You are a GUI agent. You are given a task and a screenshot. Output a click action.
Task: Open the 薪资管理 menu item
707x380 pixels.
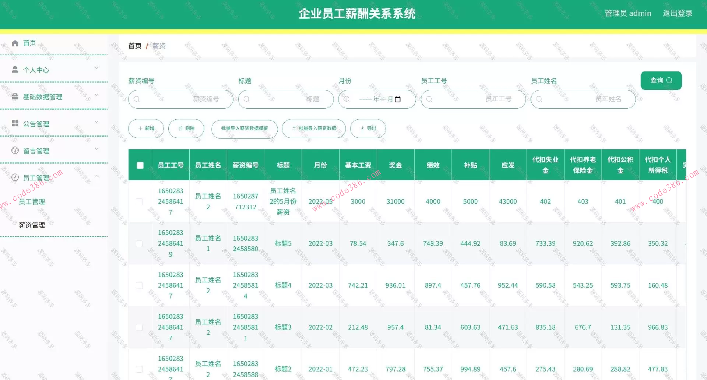click(x=32, y=225)
